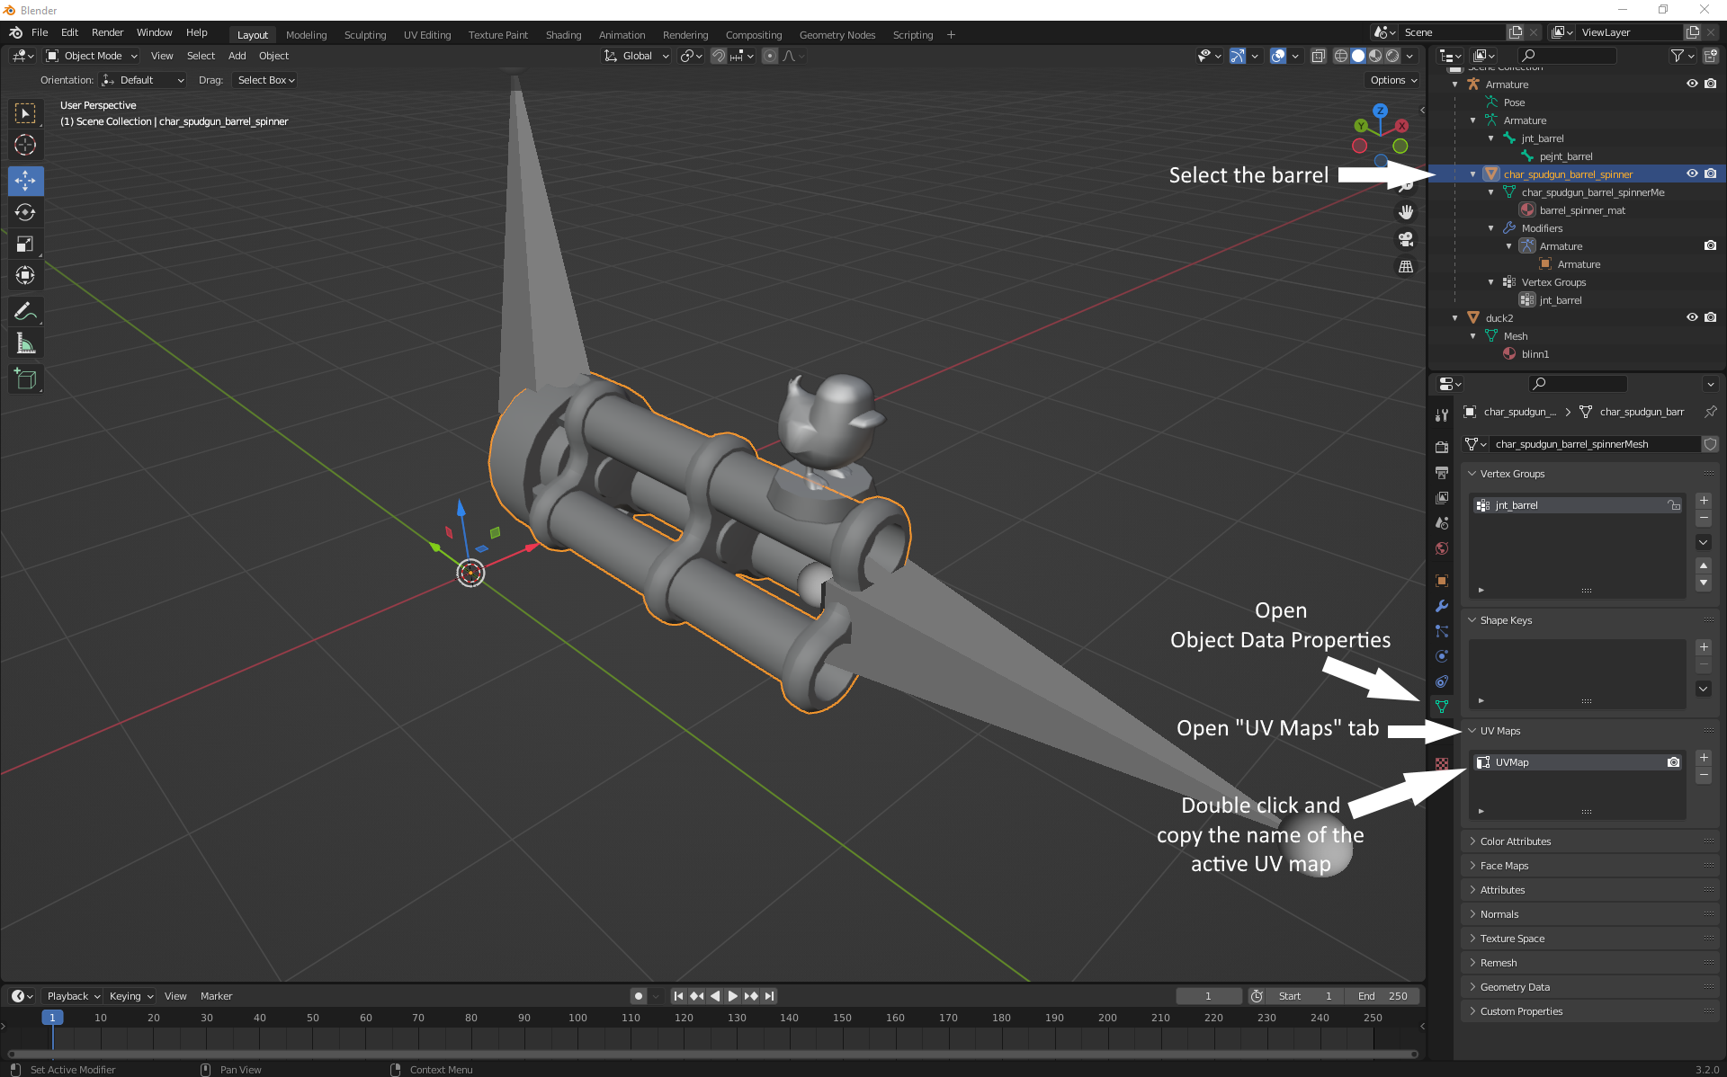Open Particle properties tab icon

point(1442,631)
